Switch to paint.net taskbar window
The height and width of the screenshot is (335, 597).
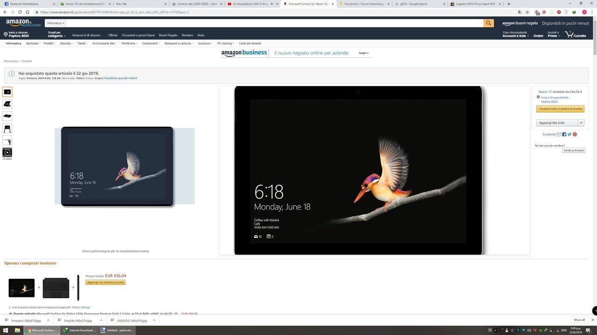(x=117, y=330)
